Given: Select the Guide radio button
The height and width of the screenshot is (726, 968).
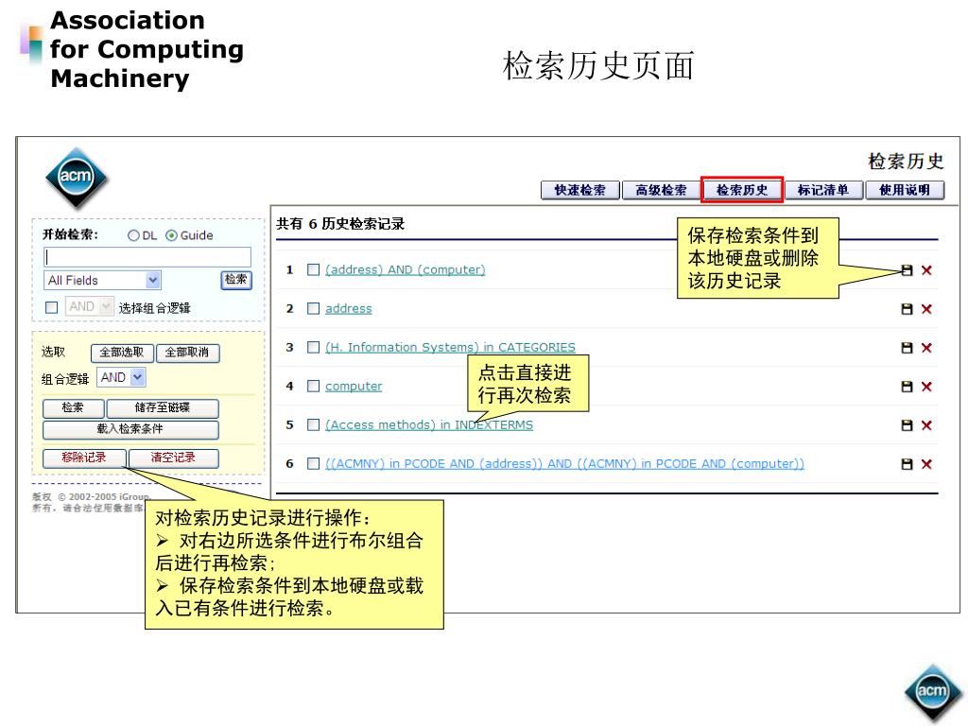Looking at the screenshot, I should pyautogui.click(x=171, y=235).
